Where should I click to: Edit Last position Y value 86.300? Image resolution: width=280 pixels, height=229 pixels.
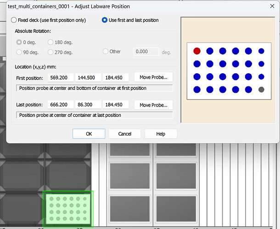(x=88, y=104)
